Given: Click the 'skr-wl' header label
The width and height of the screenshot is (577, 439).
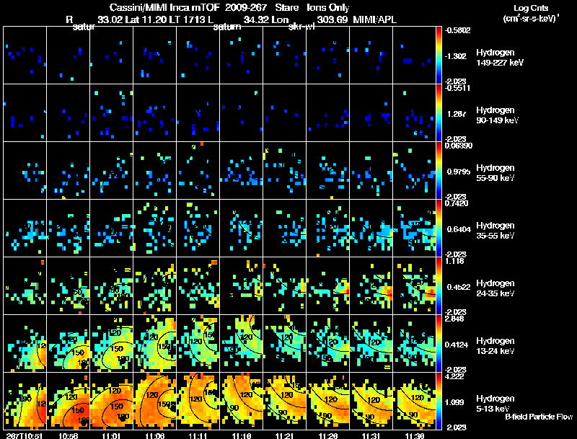Looking at the screenshot, I should click(x=301, y=27).
